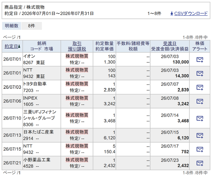Image resolution: width=211 pixels, height=176 pixels.
Task: Click the execution price 150.4
Action: click(x=110, y=152)
